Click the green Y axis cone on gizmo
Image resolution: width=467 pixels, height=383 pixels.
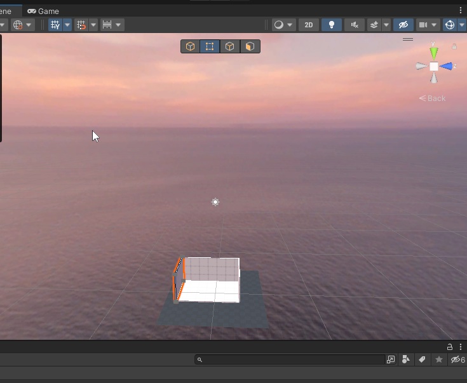[x=434, y=52]
